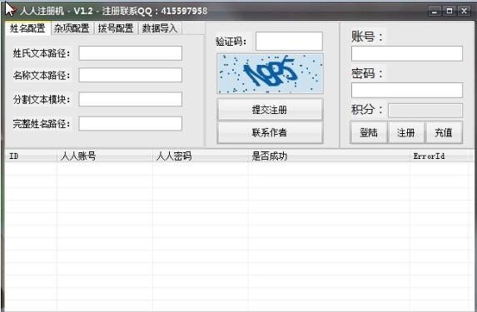Select the 分割文本模块 input field

(x=131, y=100)
